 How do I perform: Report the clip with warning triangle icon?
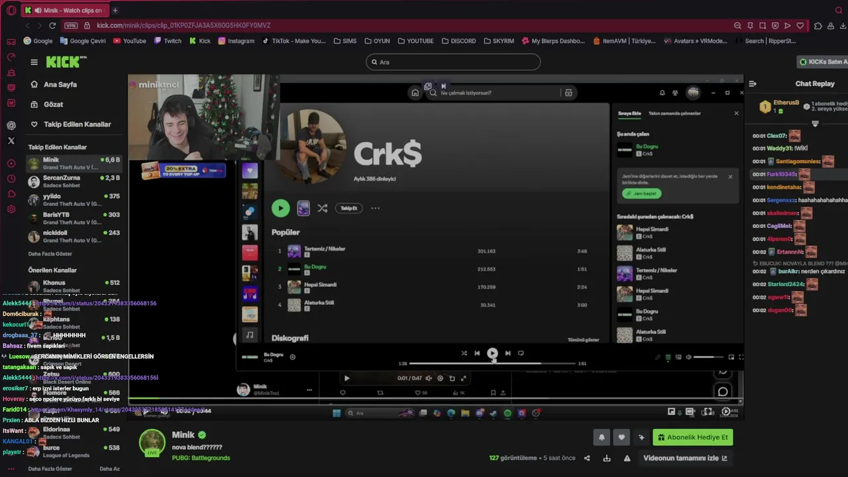[627, 458]
